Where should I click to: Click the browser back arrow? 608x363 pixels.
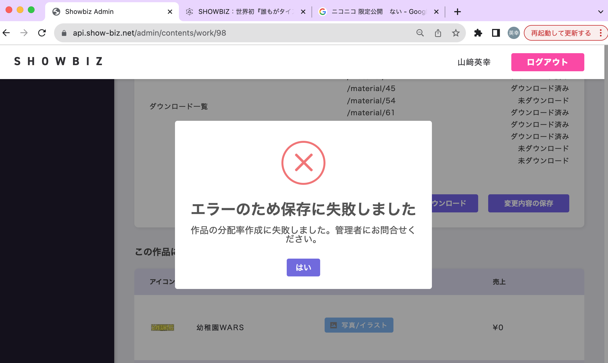tap(6, 33)
